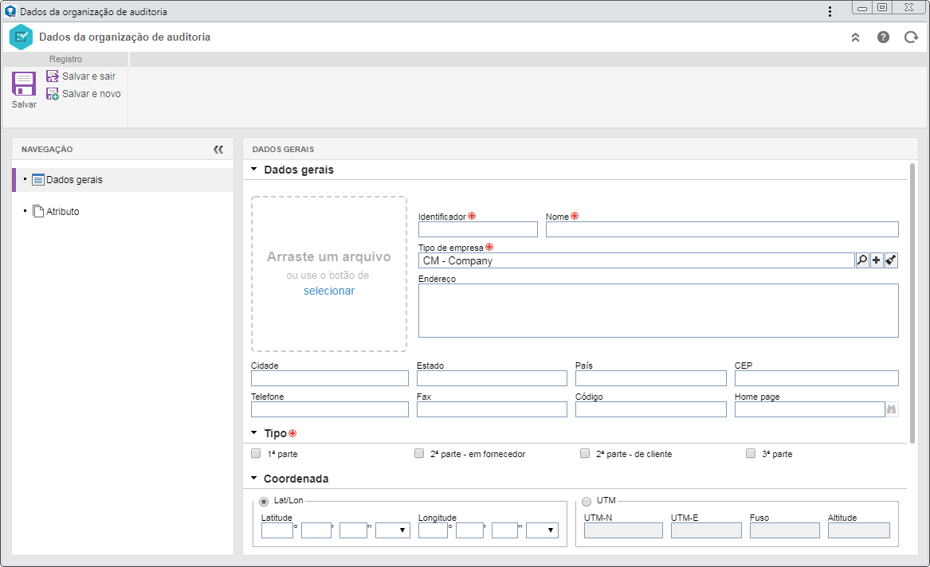Click the Cidade input field

click(330, 378)
